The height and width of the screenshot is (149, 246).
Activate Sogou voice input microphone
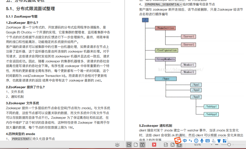tap(202, 141)
